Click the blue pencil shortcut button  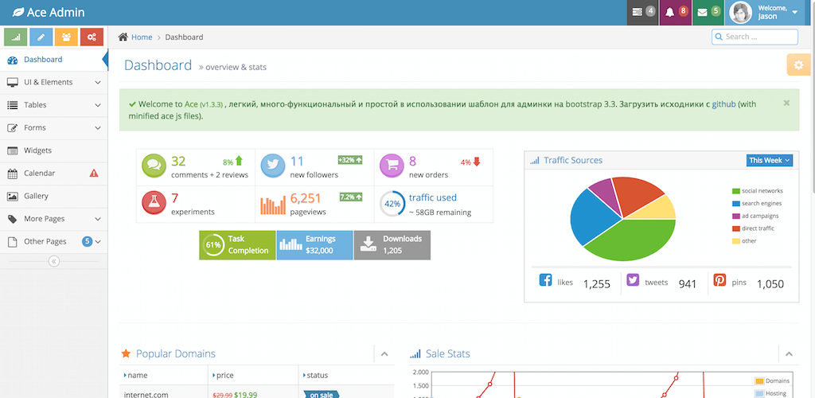click(x=41, y=37)
